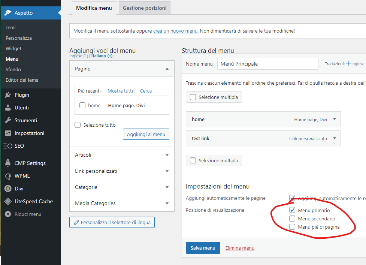The image size is (366, 265).
Task: Click the Elimina menu link
Action: (x=240, y=248)
